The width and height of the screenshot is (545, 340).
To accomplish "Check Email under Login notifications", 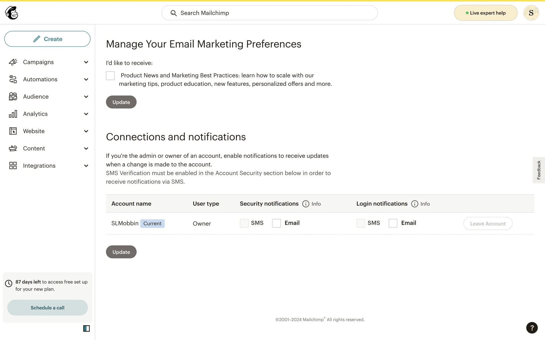I will 393,223.
